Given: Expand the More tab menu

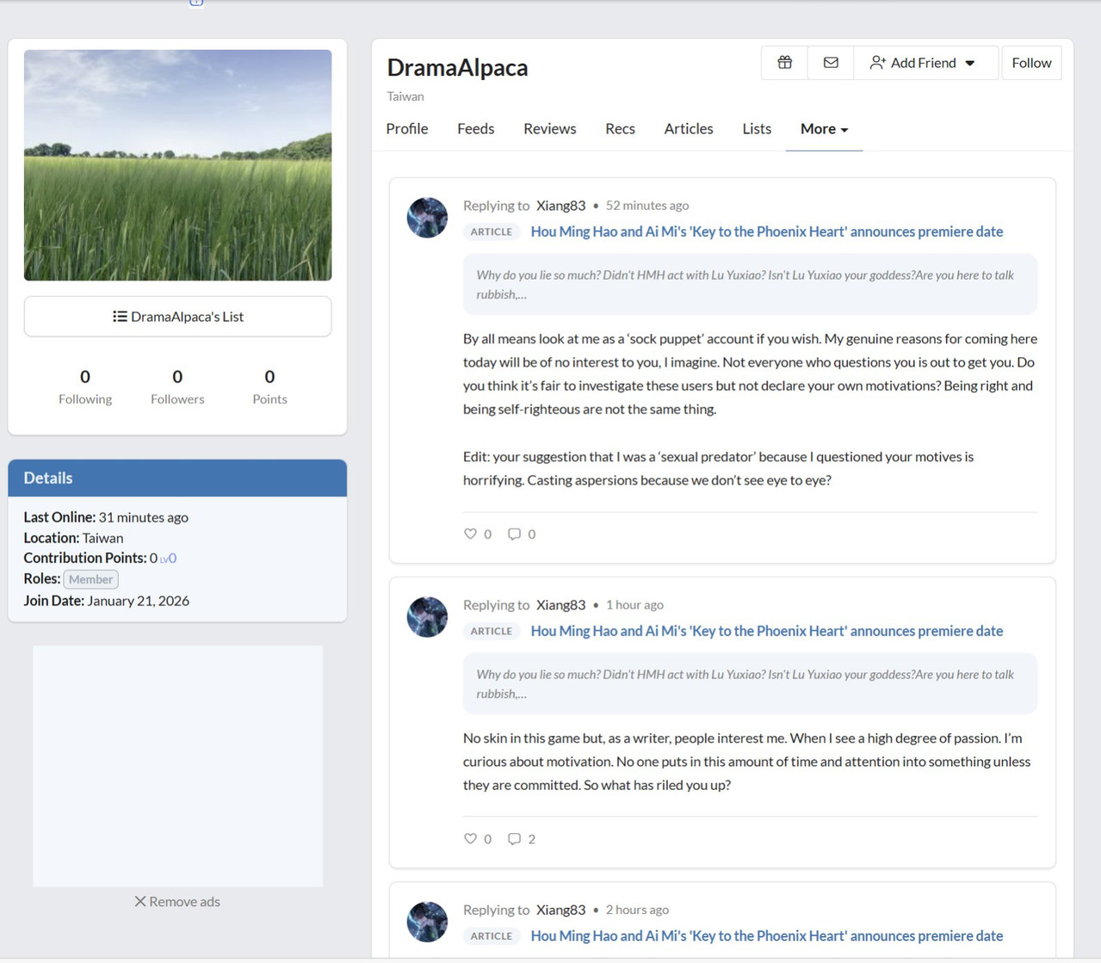Looking at the screenshot, I should tap(824, 128).
